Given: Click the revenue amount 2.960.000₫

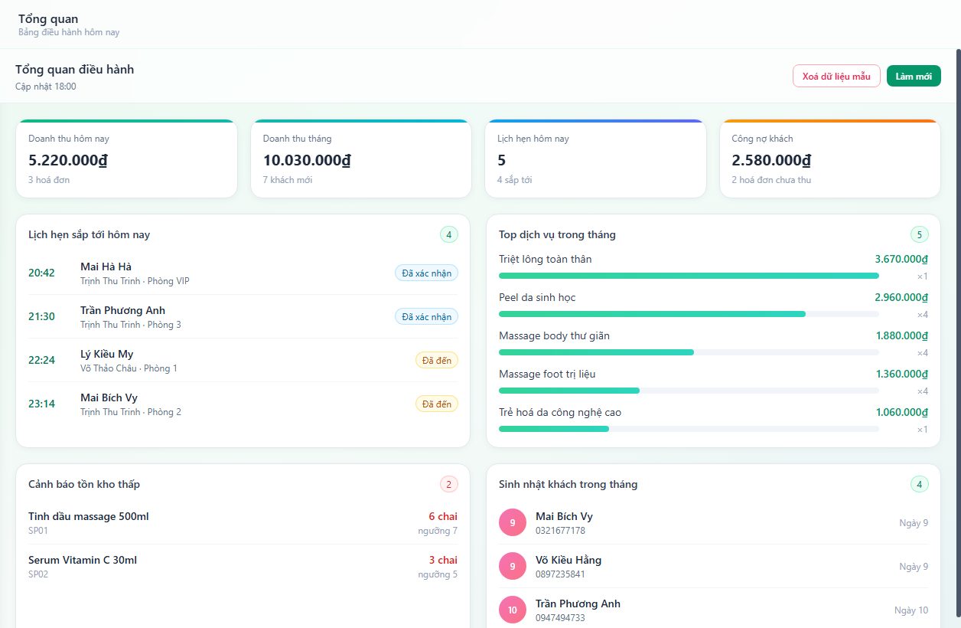Looking at the screenshot, I should pos(901,297).
